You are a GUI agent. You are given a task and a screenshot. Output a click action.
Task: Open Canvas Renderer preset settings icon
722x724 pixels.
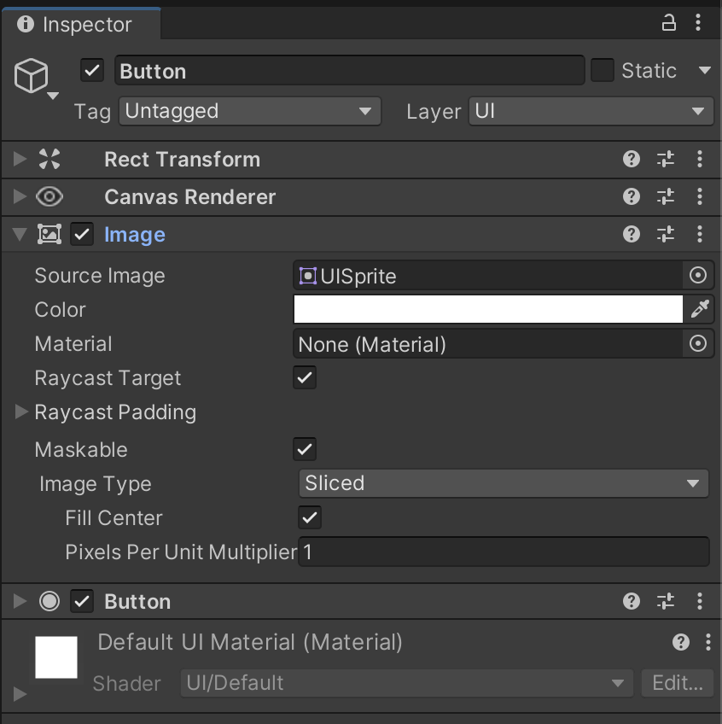665,197
